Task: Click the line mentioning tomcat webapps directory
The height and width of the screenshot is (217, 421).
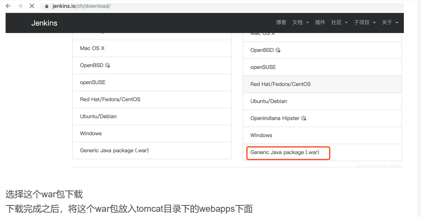Action: [x=129, y=209]
